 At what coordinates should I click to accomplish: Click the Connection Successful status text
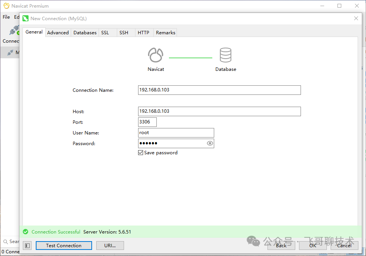point(56,232)
